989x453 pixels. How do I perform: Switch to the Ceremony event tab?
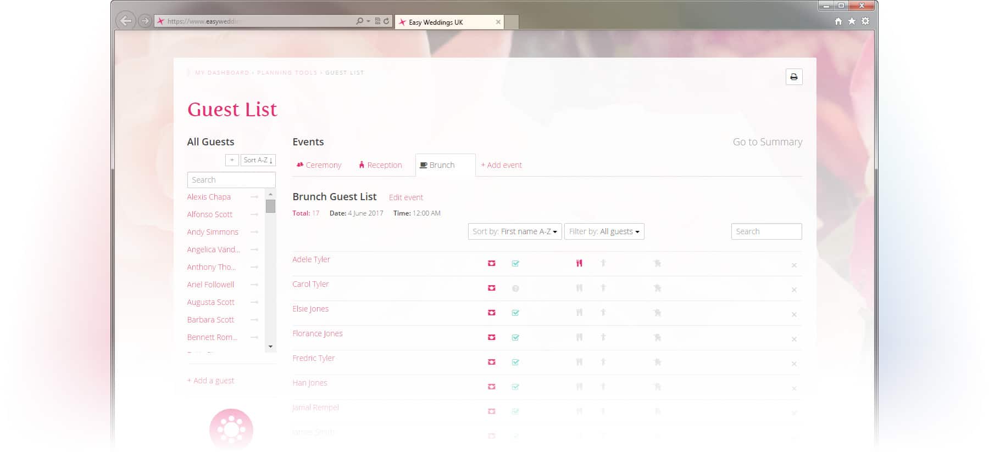click(319, 165)
